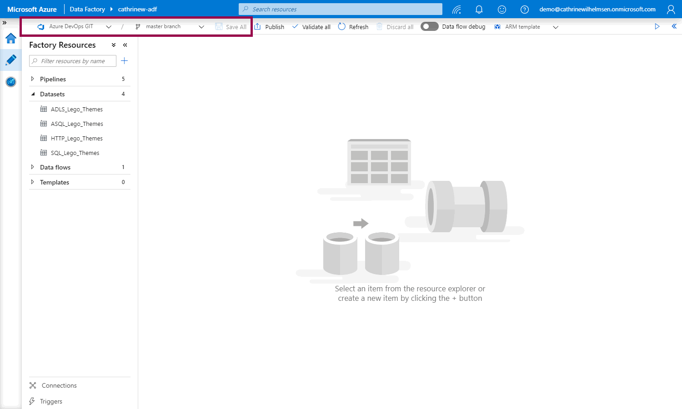The width and height of the screenshot is (682, 409).
Task: Open Connections at the panel bottom
Action: (59, 385)
